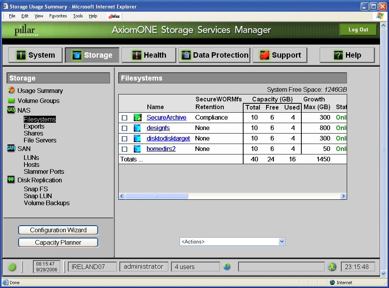This screenshot has width=389, height=288.
Task: Open the disktodisktarget filesystem link
Action: [x=168, y=139]
